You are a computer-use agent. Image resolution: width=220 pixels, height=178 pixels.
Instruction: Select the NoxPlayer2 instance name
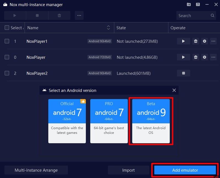pyautogui.click(x=37, y=73)
